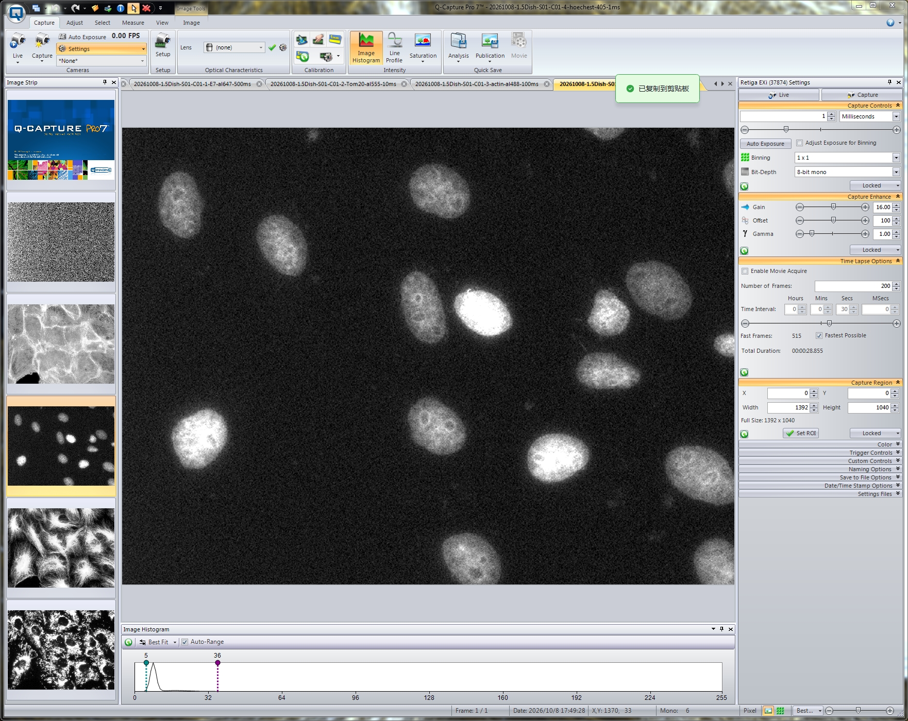Image resolution: width=908 pixels, height=721 pixels.
Task: Click the Live button in settings panel
Action: (x=779, y=95)
